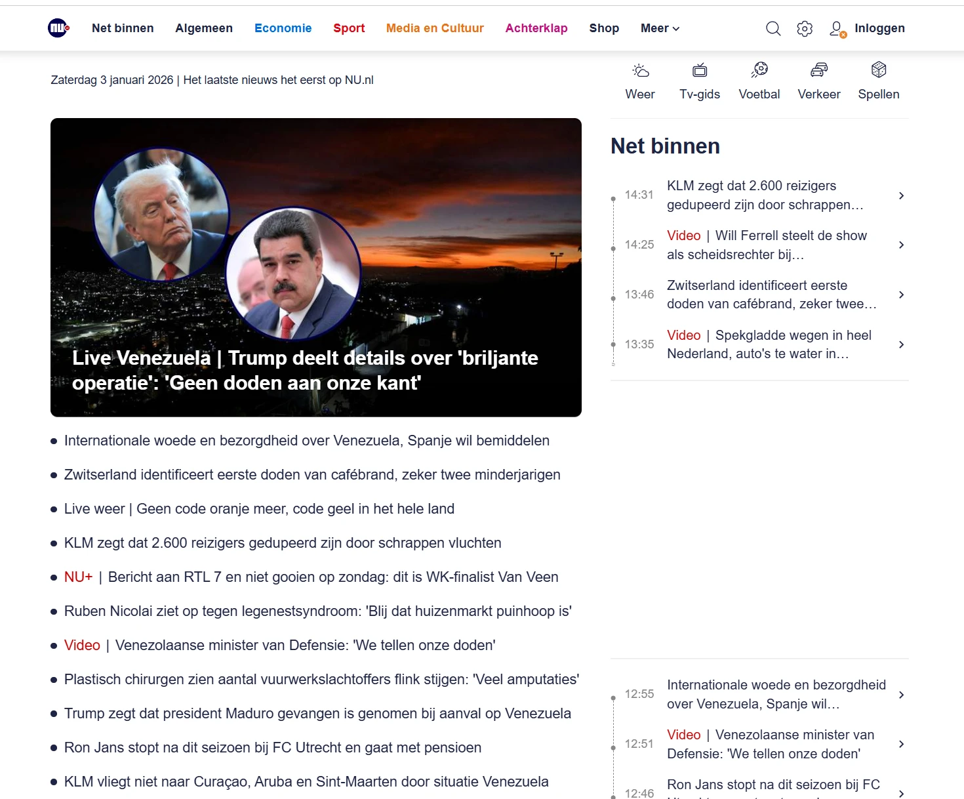Click the arrow next to the Zwitserland cafébrand item
The height and width of the screenshot is (799, 964).
click(902, 295)
